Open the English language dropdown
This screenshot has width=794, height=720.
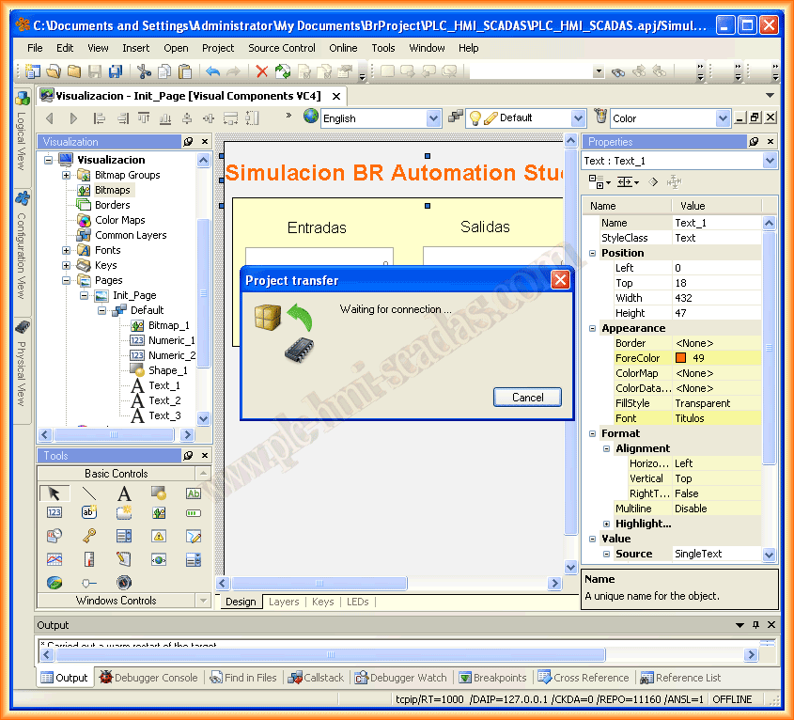433,118
